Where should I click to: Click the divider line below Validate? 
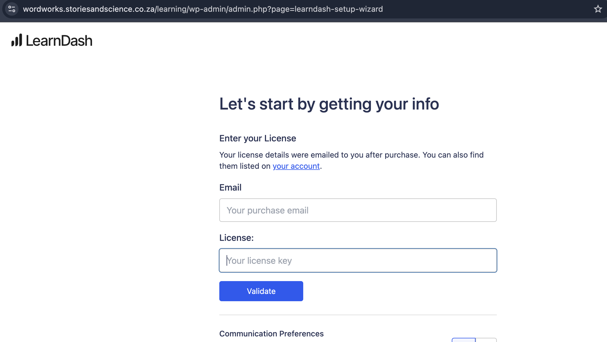(358, 315)
